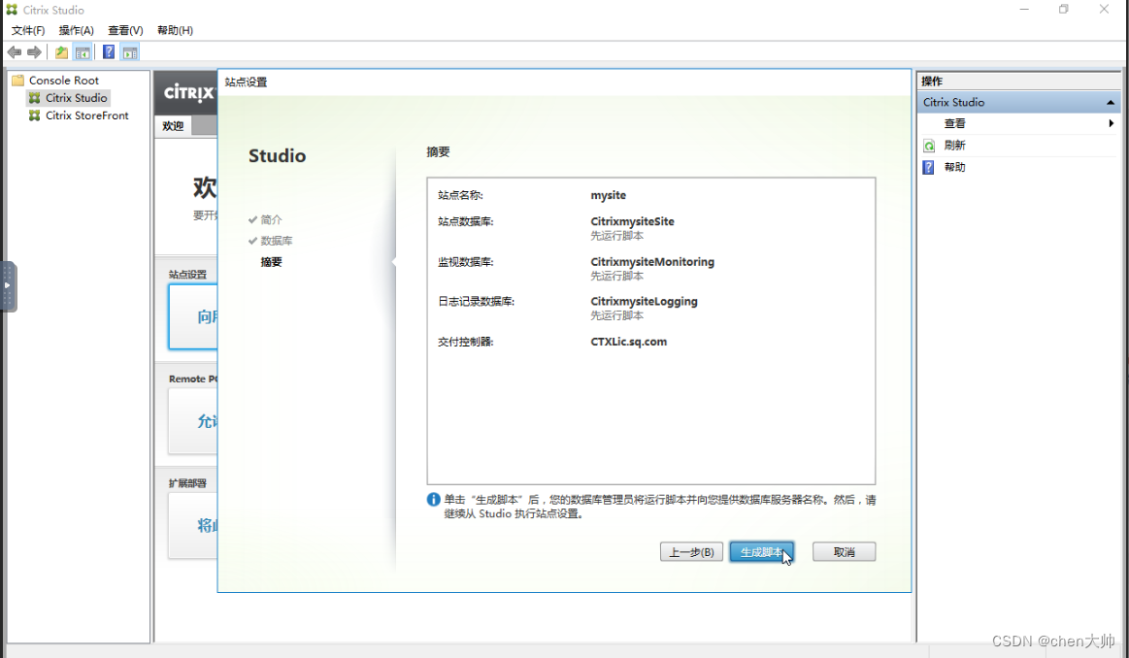Click the Citrix StoreFront tree node icon
Screen dimensions: 1129x658
(35, 115)
